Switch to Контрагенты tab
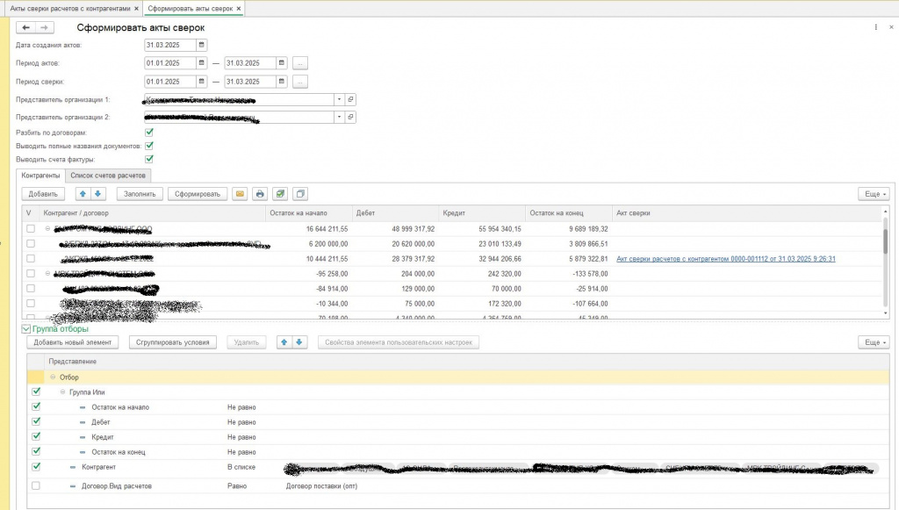 pyautogui.click(x=40, y=176)
